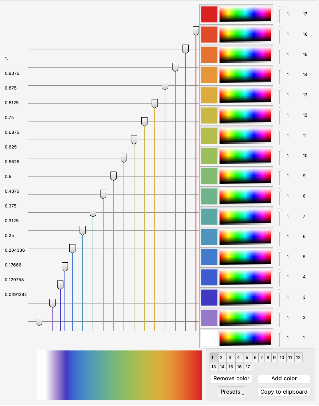
Task: Click the Remove color button
Action: (x=231, y=379)
